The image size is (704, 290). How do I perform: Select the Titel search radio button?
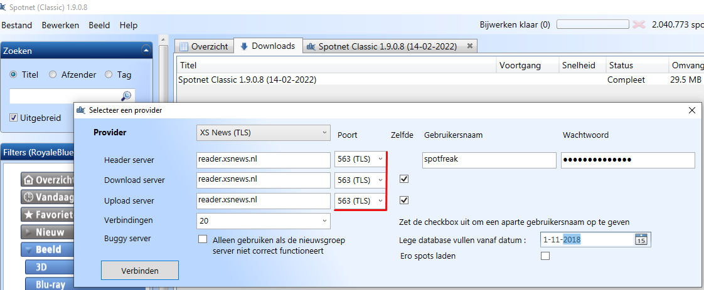13,75
